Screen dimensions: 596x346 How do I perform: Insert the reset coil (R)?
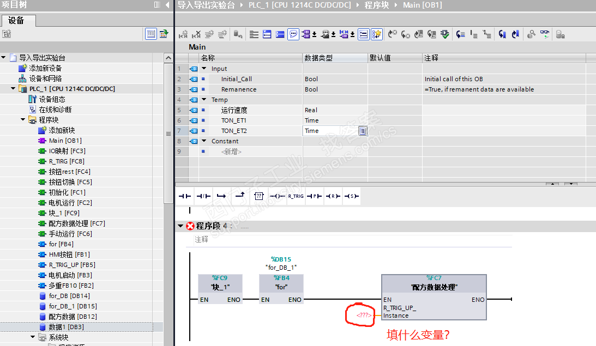pyautogui.click(x=333, y=196)
